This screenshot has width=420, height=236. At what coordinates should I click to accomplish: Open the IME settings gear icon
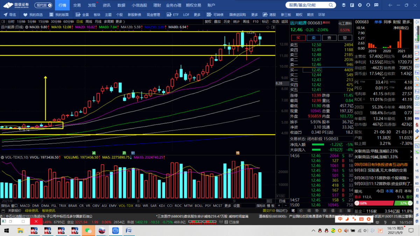(x=369, y=219)
